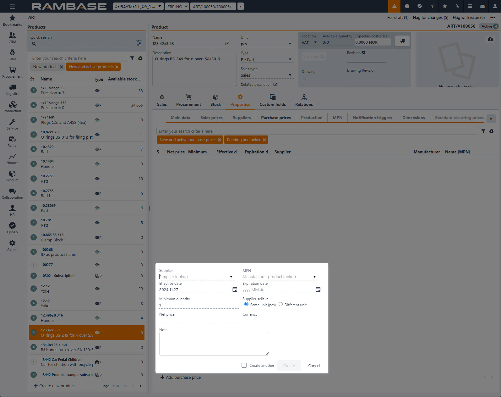Click the QHSES sidebar icon
This screenshot has width=501, height=397.
click(x=12, y=228)
